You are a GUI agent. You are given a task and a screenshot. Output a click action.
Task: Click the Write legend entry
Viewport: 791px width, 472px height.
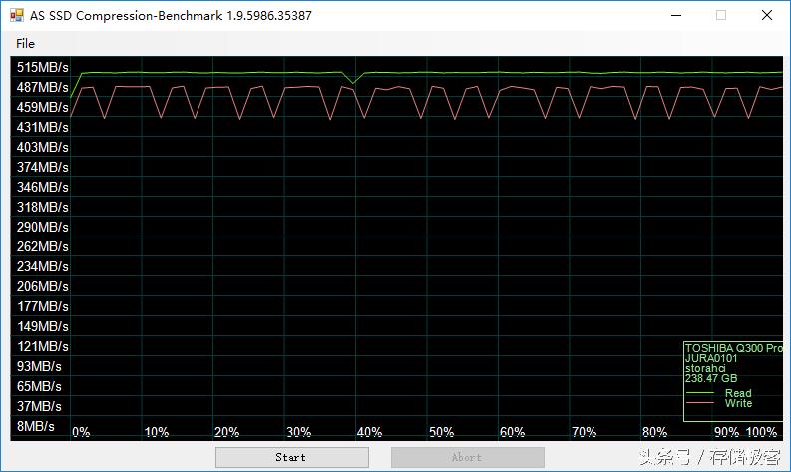click(738, 403)
